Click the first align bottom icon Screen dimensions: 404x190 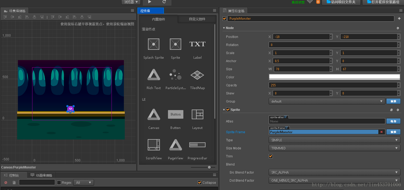19,17
